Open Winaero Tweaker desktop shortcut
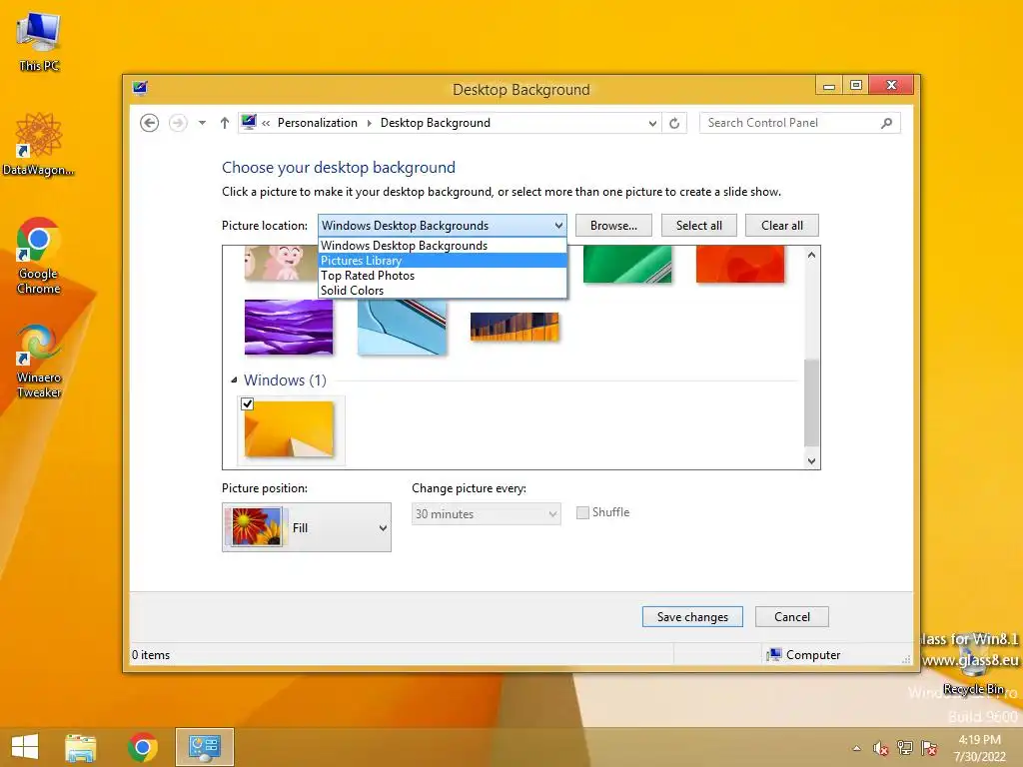 pos(39,361)
